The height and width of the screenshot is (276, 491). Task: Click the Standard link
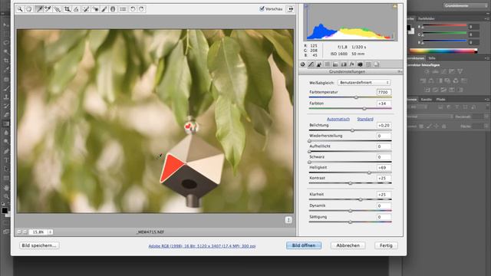(365, 119)
